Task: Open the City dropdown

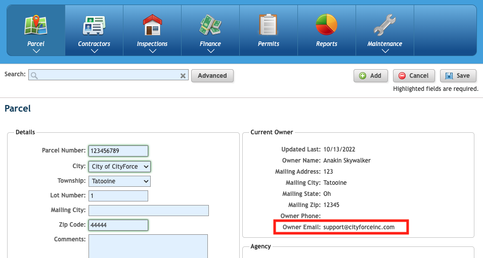Action: pos(119,167)
